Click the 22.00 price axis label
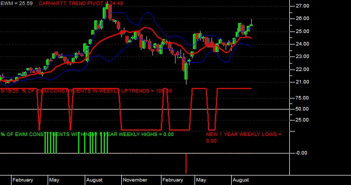 [x=303, y=69]
